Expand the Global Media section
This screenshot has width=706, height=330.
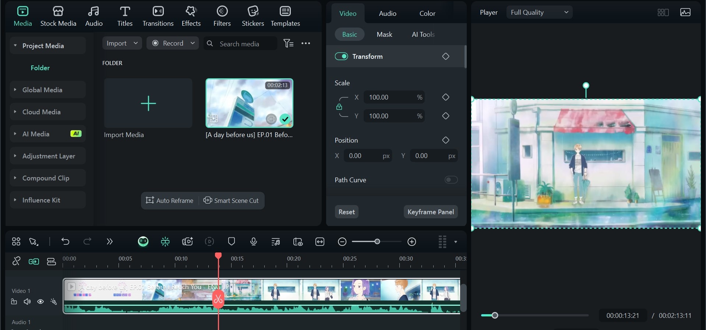coord(15,90)
